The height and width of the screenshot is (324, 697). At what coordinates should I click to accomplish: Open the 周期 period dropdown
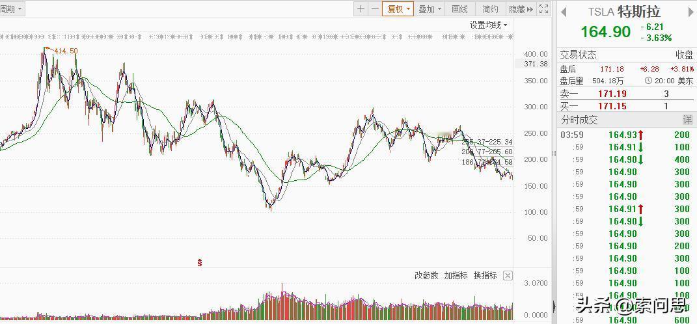pos(12,9)
